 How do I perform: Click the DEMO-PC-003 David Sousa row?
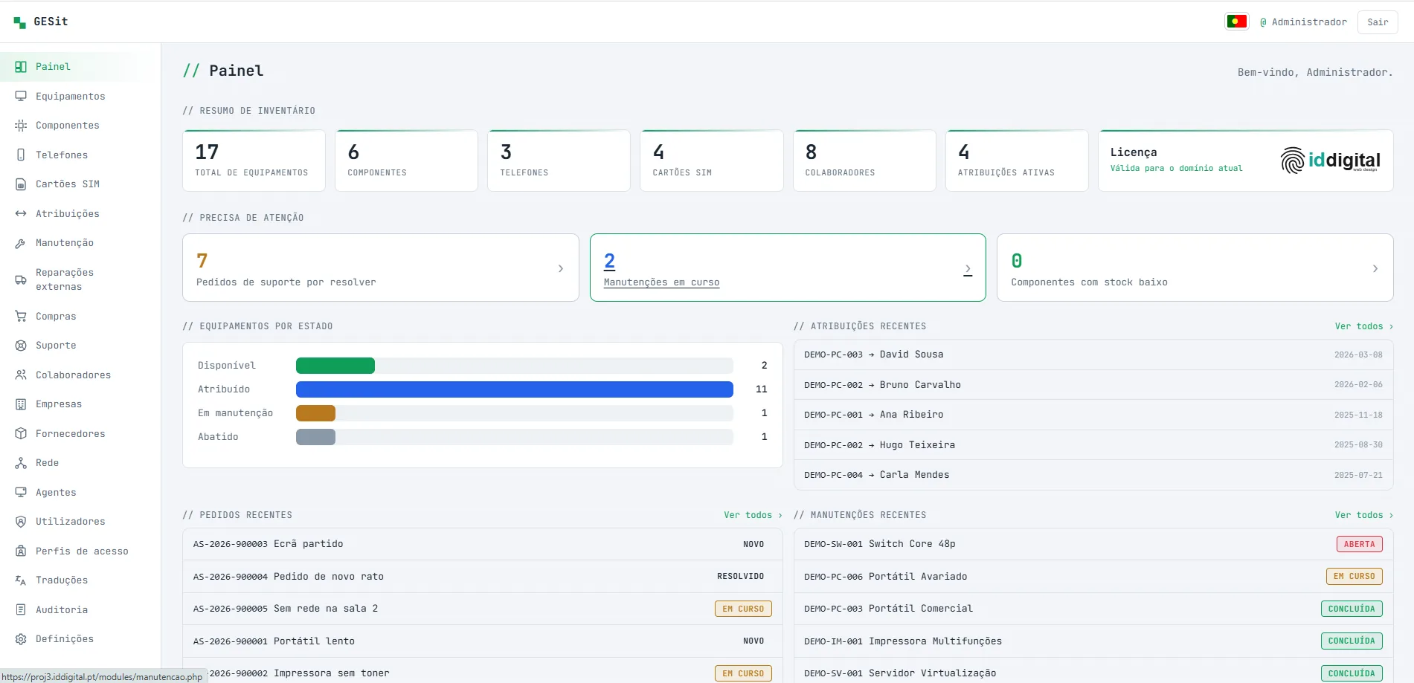tap(1093, 355)
